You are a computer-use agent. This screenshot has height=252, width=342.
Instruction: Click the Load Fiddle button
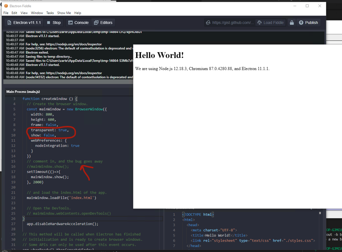270,23
